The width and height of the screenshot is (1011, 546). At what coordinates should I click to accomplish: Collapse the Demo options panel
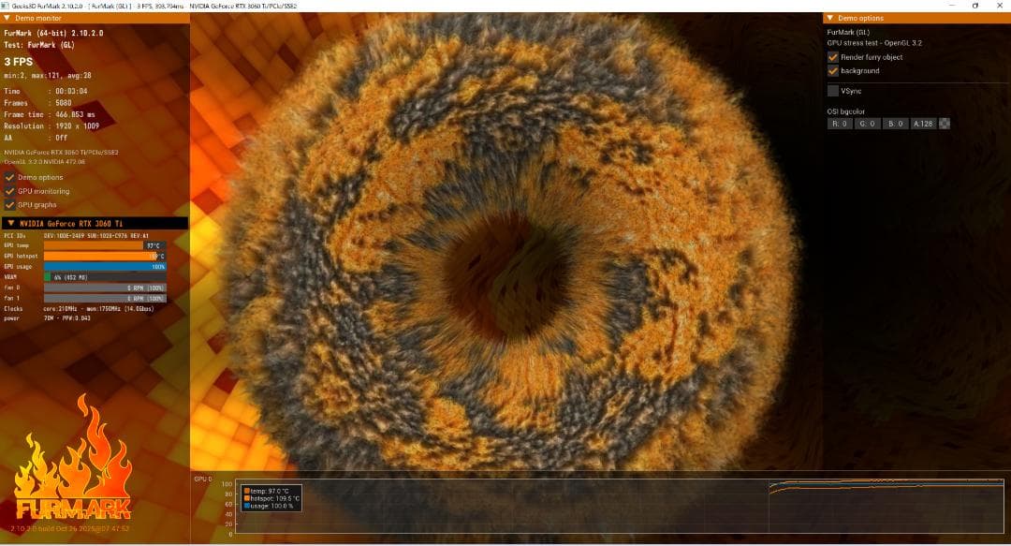(829, 18)
